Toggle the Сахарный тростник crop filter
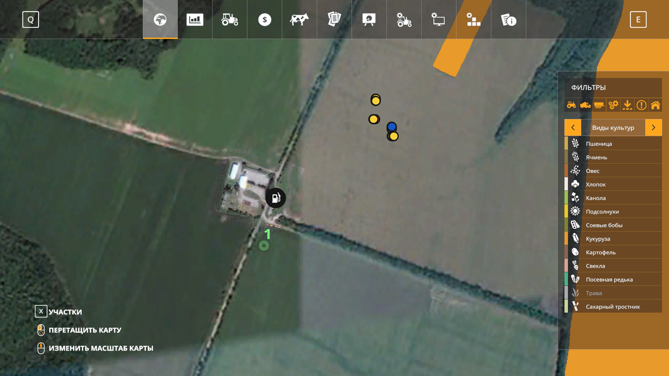Screen dimensions: 669x376 point(613,307)
